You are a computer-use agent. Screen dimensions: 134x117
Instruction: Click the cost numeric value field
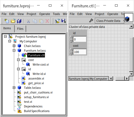80,52
